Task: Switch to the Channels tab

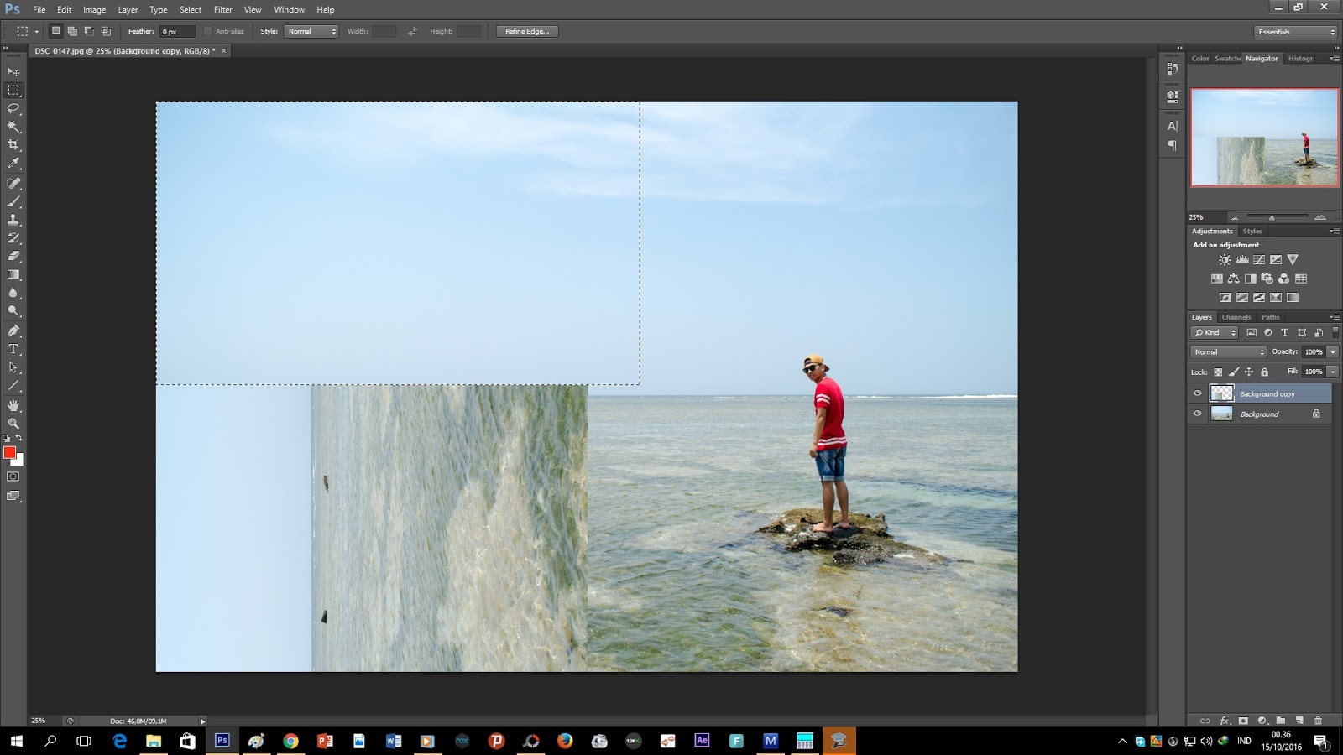Action: point(1236,317)
